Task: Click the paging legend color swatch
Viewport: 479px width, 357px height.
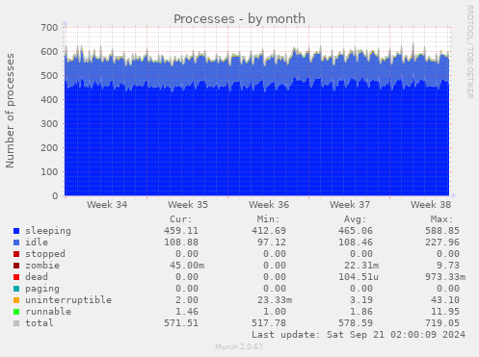Action: point(16,289)
